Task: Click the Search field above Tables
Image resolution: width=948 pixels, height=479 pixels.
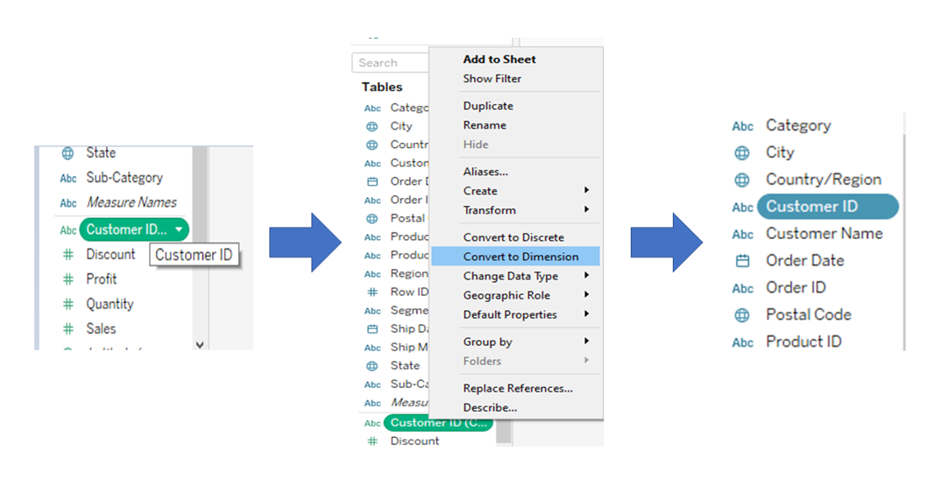Action: tap(391, 63)
